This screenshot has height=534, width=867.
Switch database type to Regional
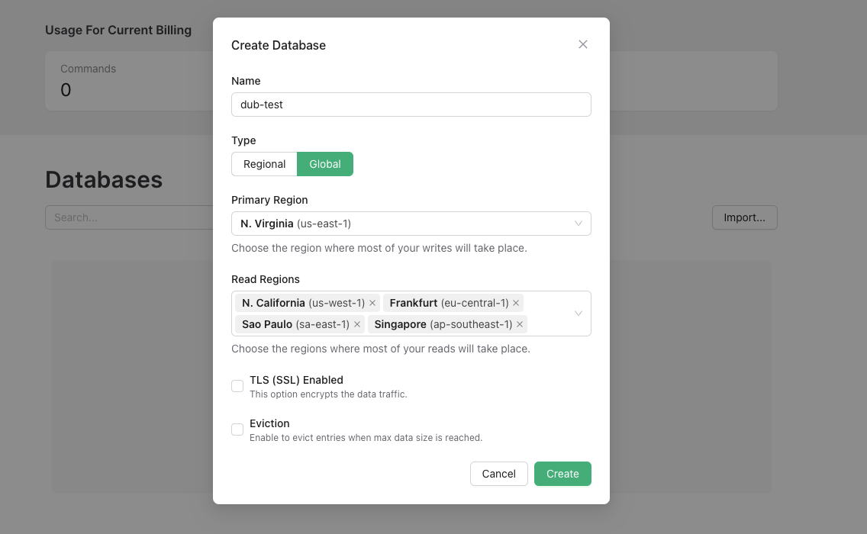pyautogui.click(x=264, y=163)
